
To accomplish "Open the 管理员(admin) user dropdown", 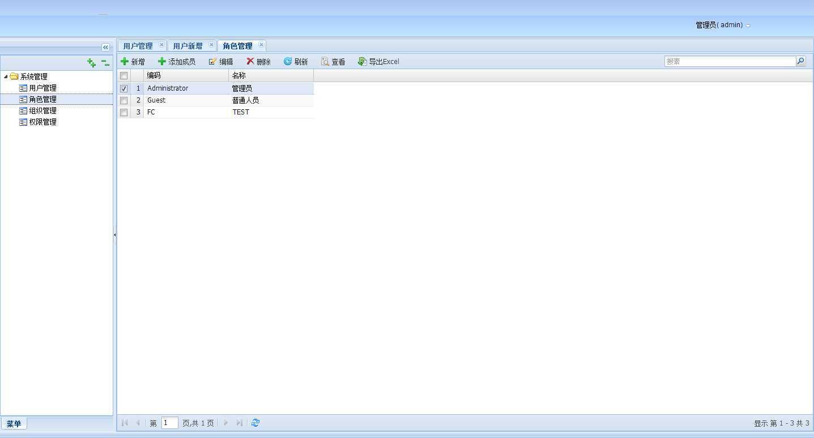I will tap(723, 25).
